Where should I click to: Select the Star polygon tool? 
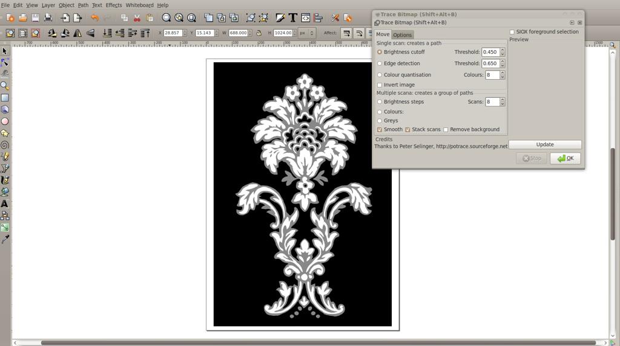coord(5,133)
